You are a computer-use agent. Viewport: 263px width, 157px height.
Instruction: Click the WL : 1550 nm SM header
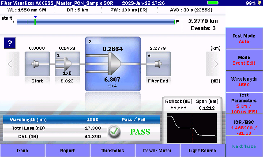click(x=27, y=10)
